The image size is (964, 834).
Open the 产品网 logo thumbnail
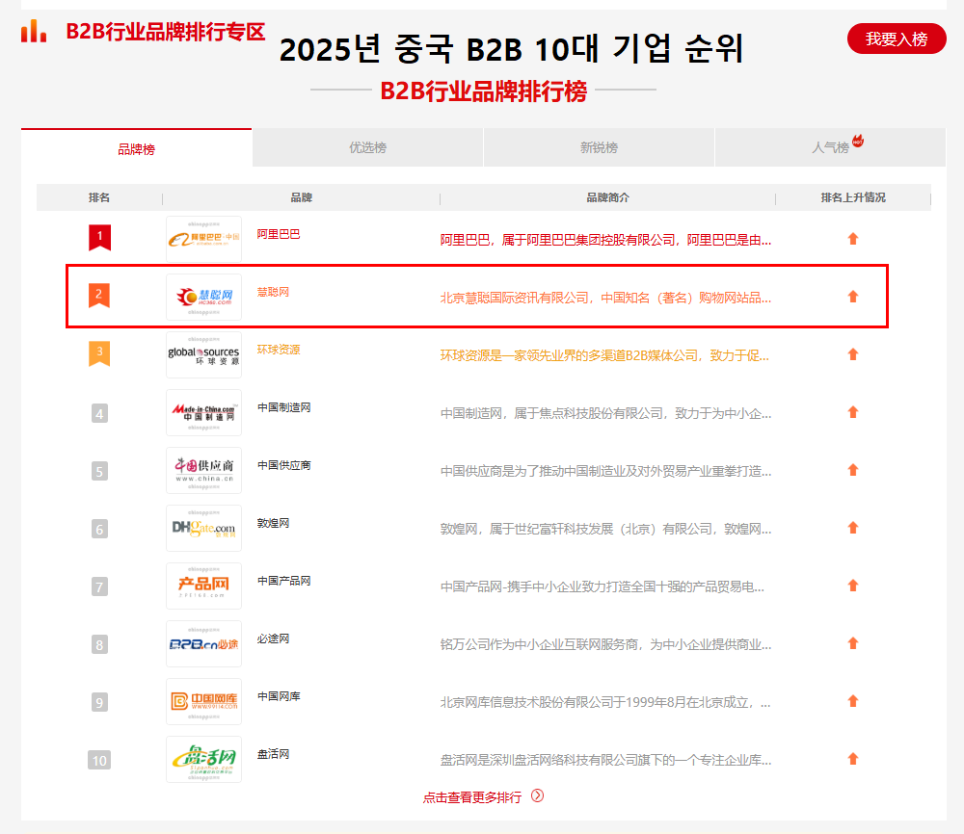point(203,586)
